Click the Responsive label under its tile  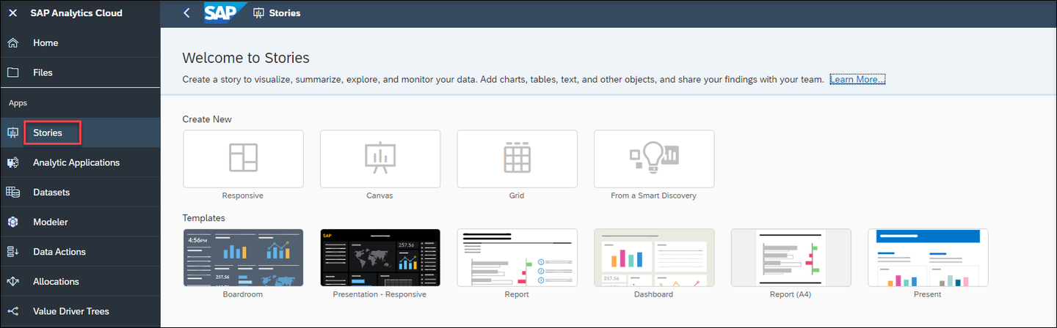coord(243,196)
